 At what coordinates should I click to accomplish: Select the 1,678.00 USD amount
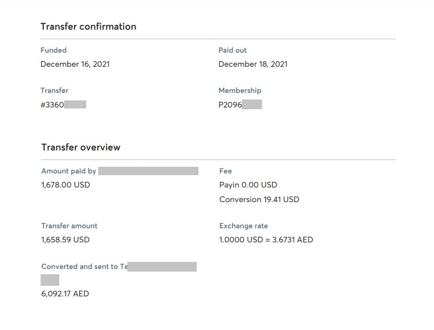coord(65,185)
